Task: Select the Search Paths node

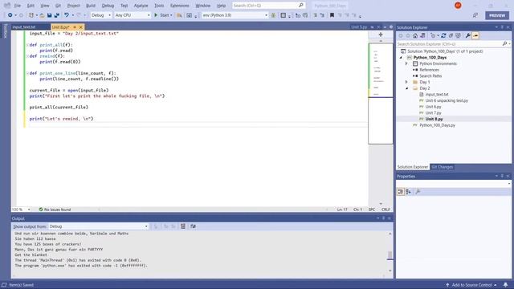Action: (430, 75)
